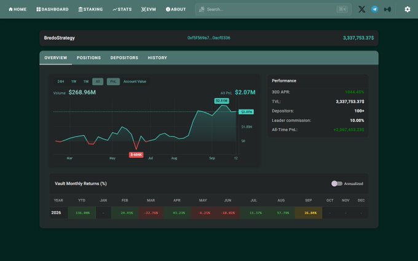Viewport: 418px width, 261px height.
Task: Open Dashboard from the top navigation
Action: (52, 9)
